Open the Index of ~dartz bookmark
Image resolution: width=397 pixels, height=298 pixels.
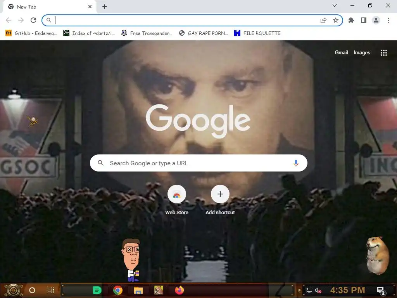coord(89,33)
